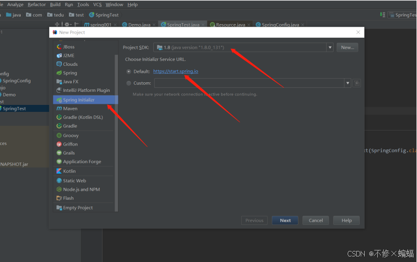Image resolution: width=417 pixels, height=262 pixels.
Task: Switch to Resource.java editor tab
Action: [230, 25]
